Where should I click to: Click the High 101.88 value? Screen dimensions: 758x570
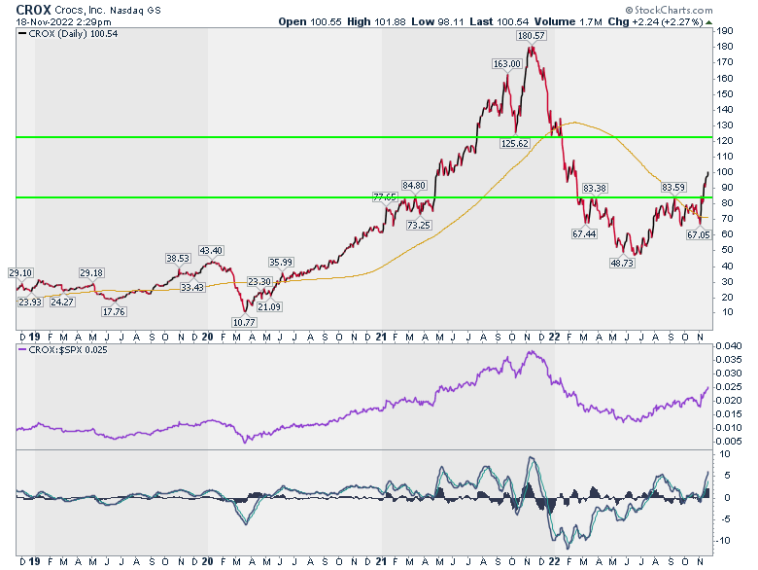click(x=376, y=21)
